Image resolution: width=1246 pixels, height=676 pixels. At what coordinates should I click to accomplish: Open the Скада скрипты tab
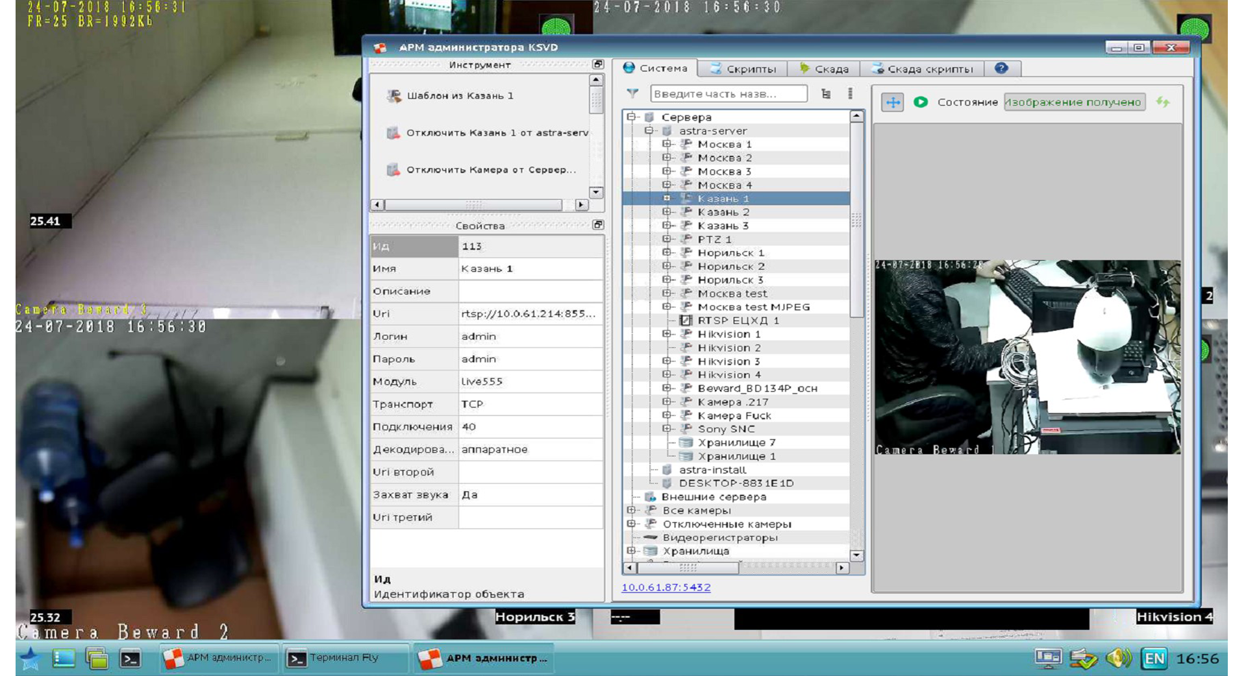[x=922, y=69]
